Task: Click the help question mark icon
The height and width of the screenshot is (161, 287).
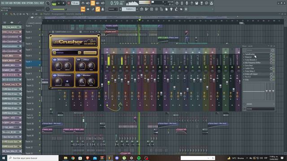Action: tap(191, 3)
